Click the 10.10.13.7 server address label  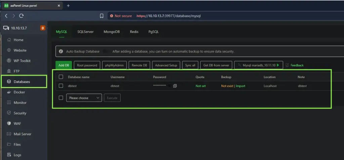[x=19, y=28]
